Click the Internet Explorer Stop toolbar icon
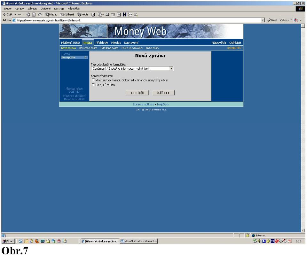Viewport: 307px width, 255px height. (28, 14)
